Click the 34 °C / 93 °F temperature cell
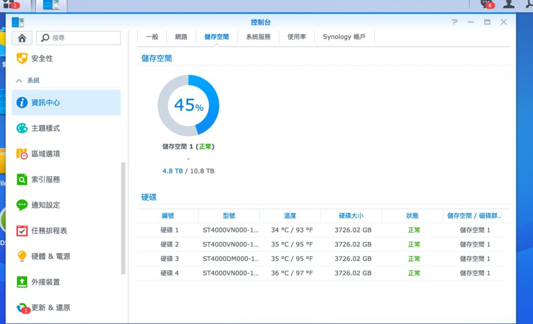This screenshot has height=324, width=533. [292, 230]
